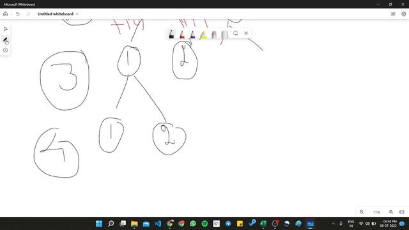
Task: Pick the eraser tool
Action: click(x=214, y=34)
